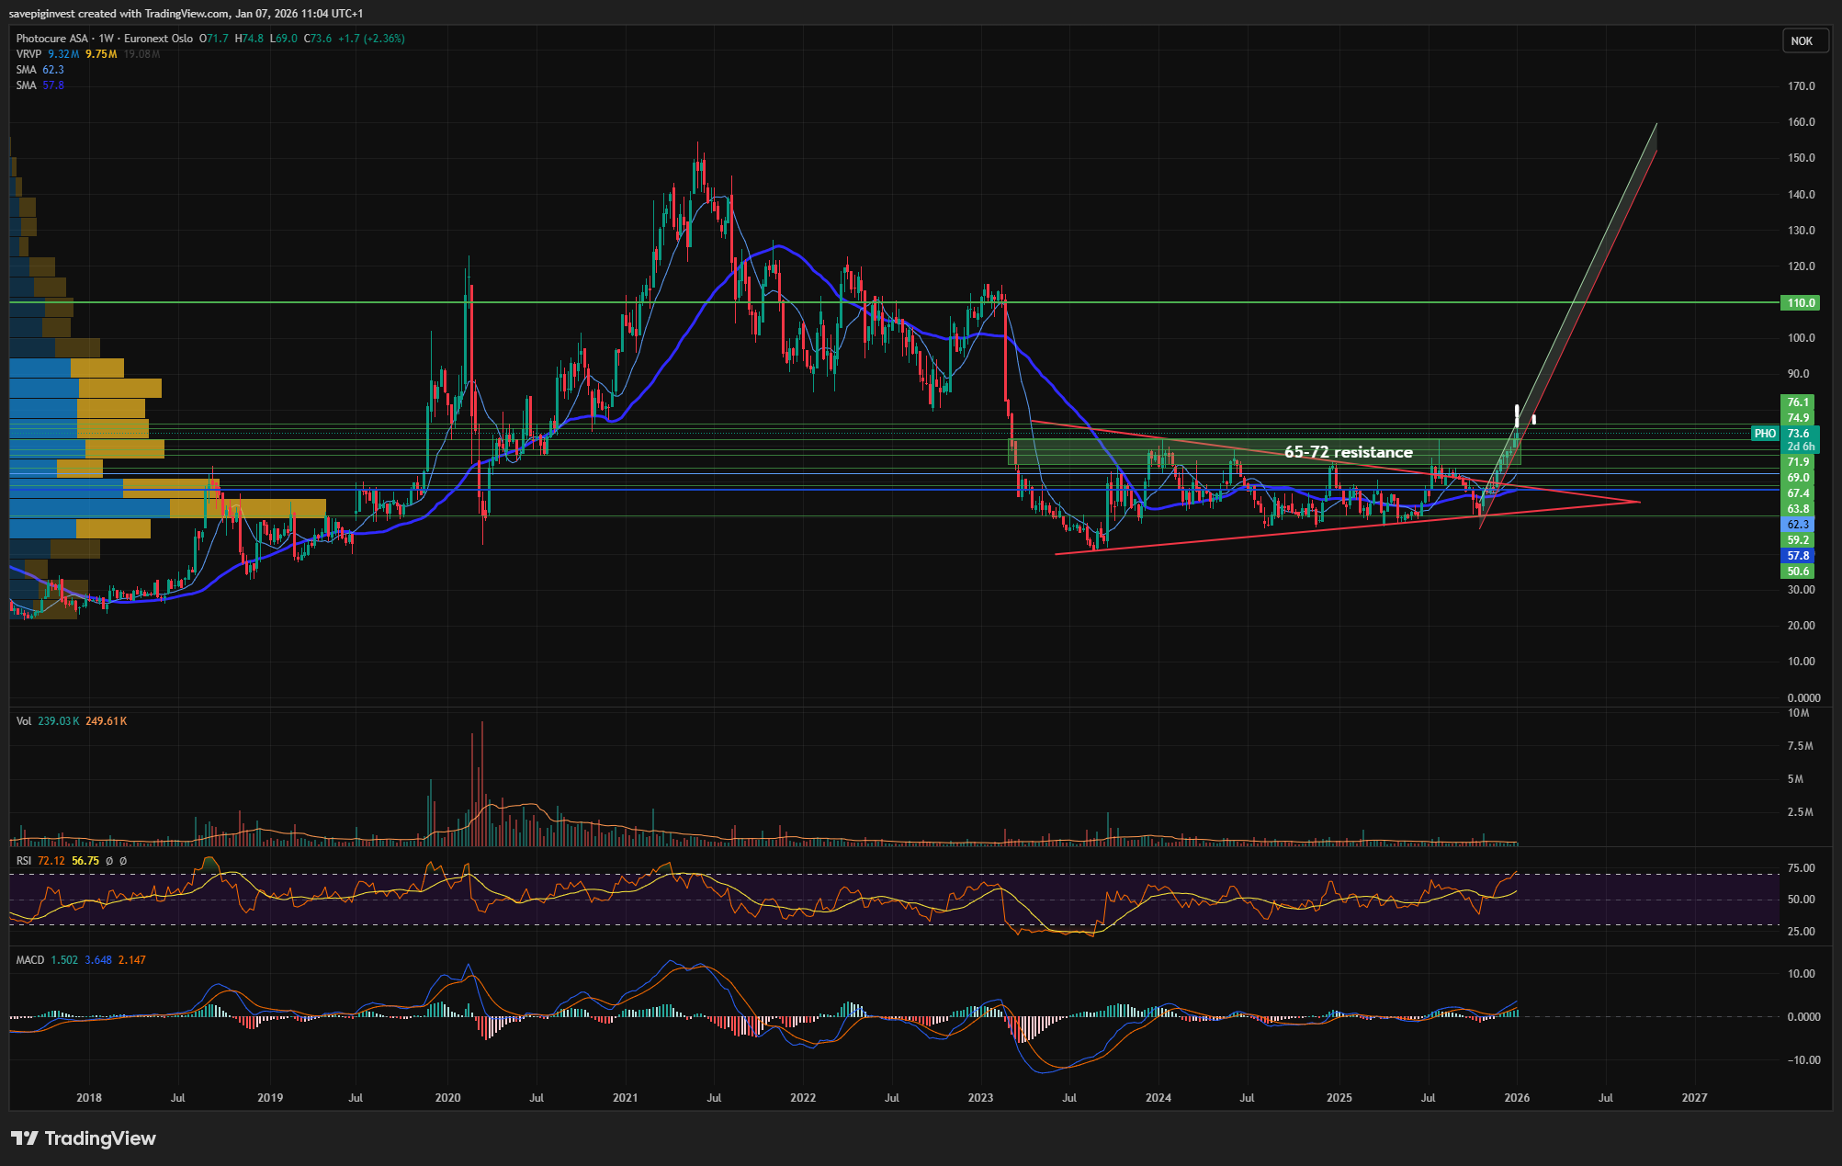This screenshot has width=1842, height=1166.
Task: Select the MACD pane legend label
Action: [x=30, y=960]
